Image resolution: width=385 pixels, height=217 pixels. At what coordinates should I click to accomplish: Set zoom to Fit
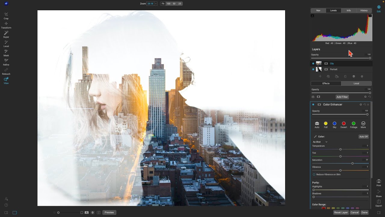point(163,4)
